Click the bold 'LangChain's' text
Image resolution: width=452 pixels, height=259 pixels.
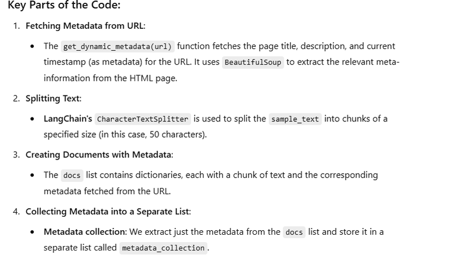pos(68,118)
